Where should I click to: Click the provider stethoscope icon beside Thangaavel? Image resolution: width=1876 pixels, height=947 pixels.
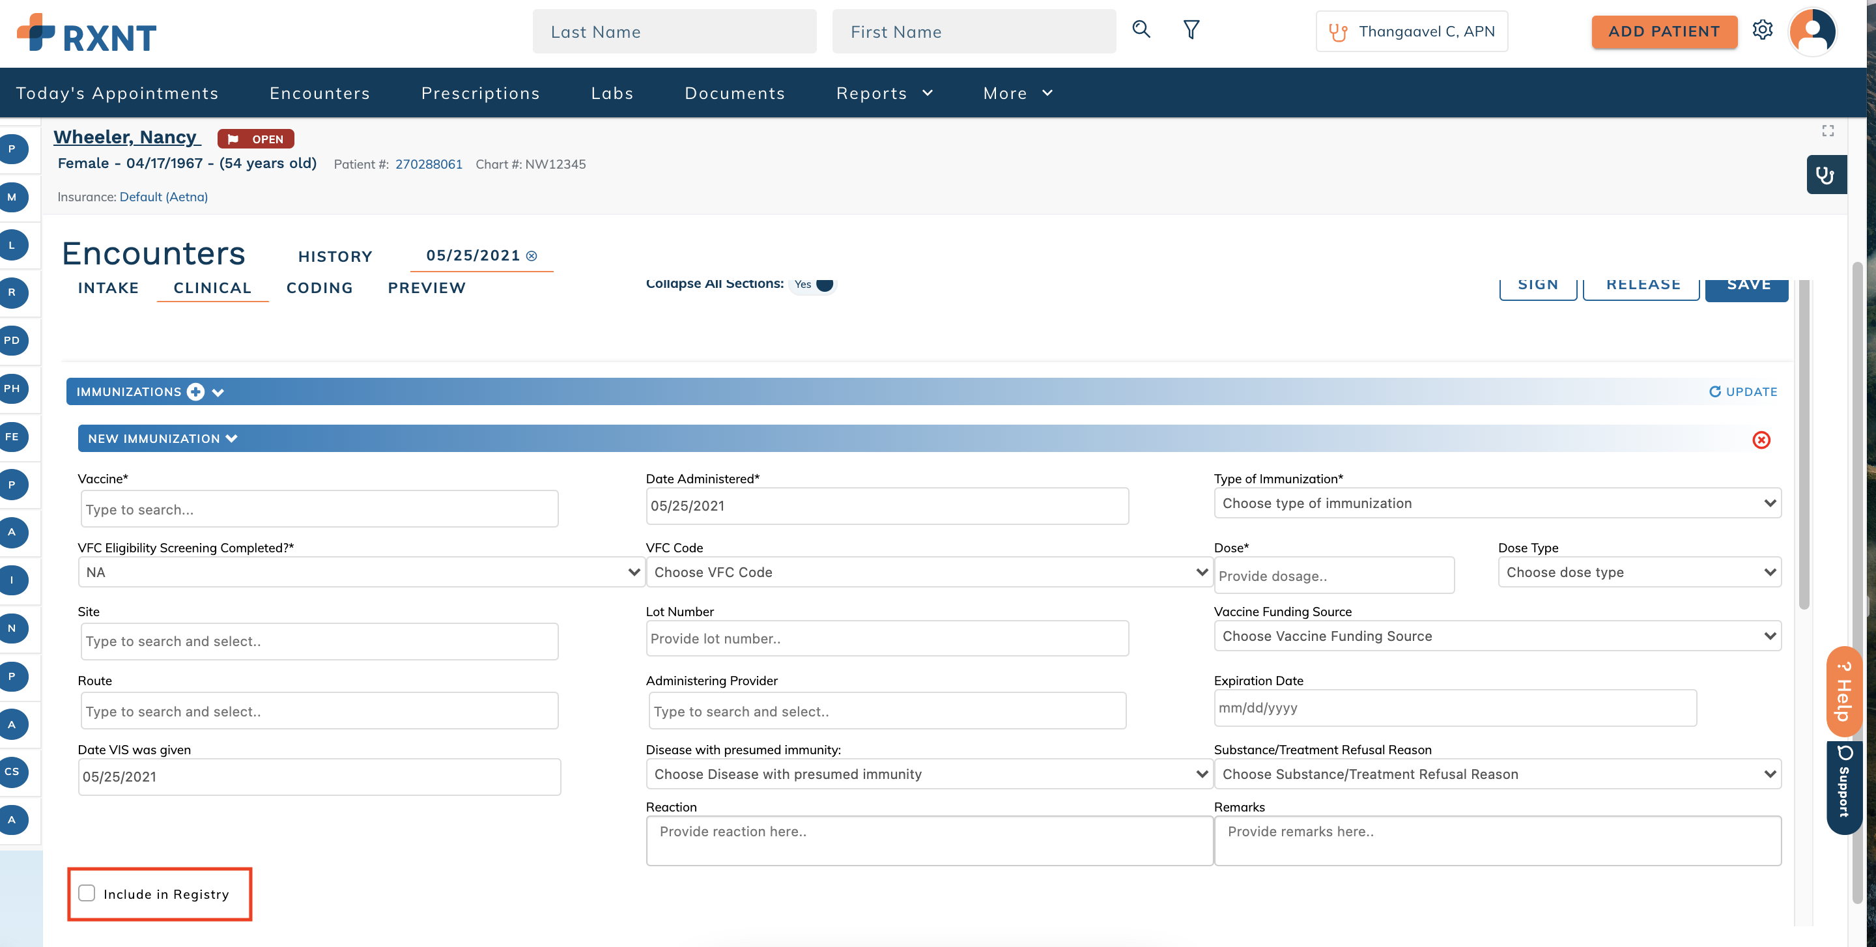coord(1337,31)
